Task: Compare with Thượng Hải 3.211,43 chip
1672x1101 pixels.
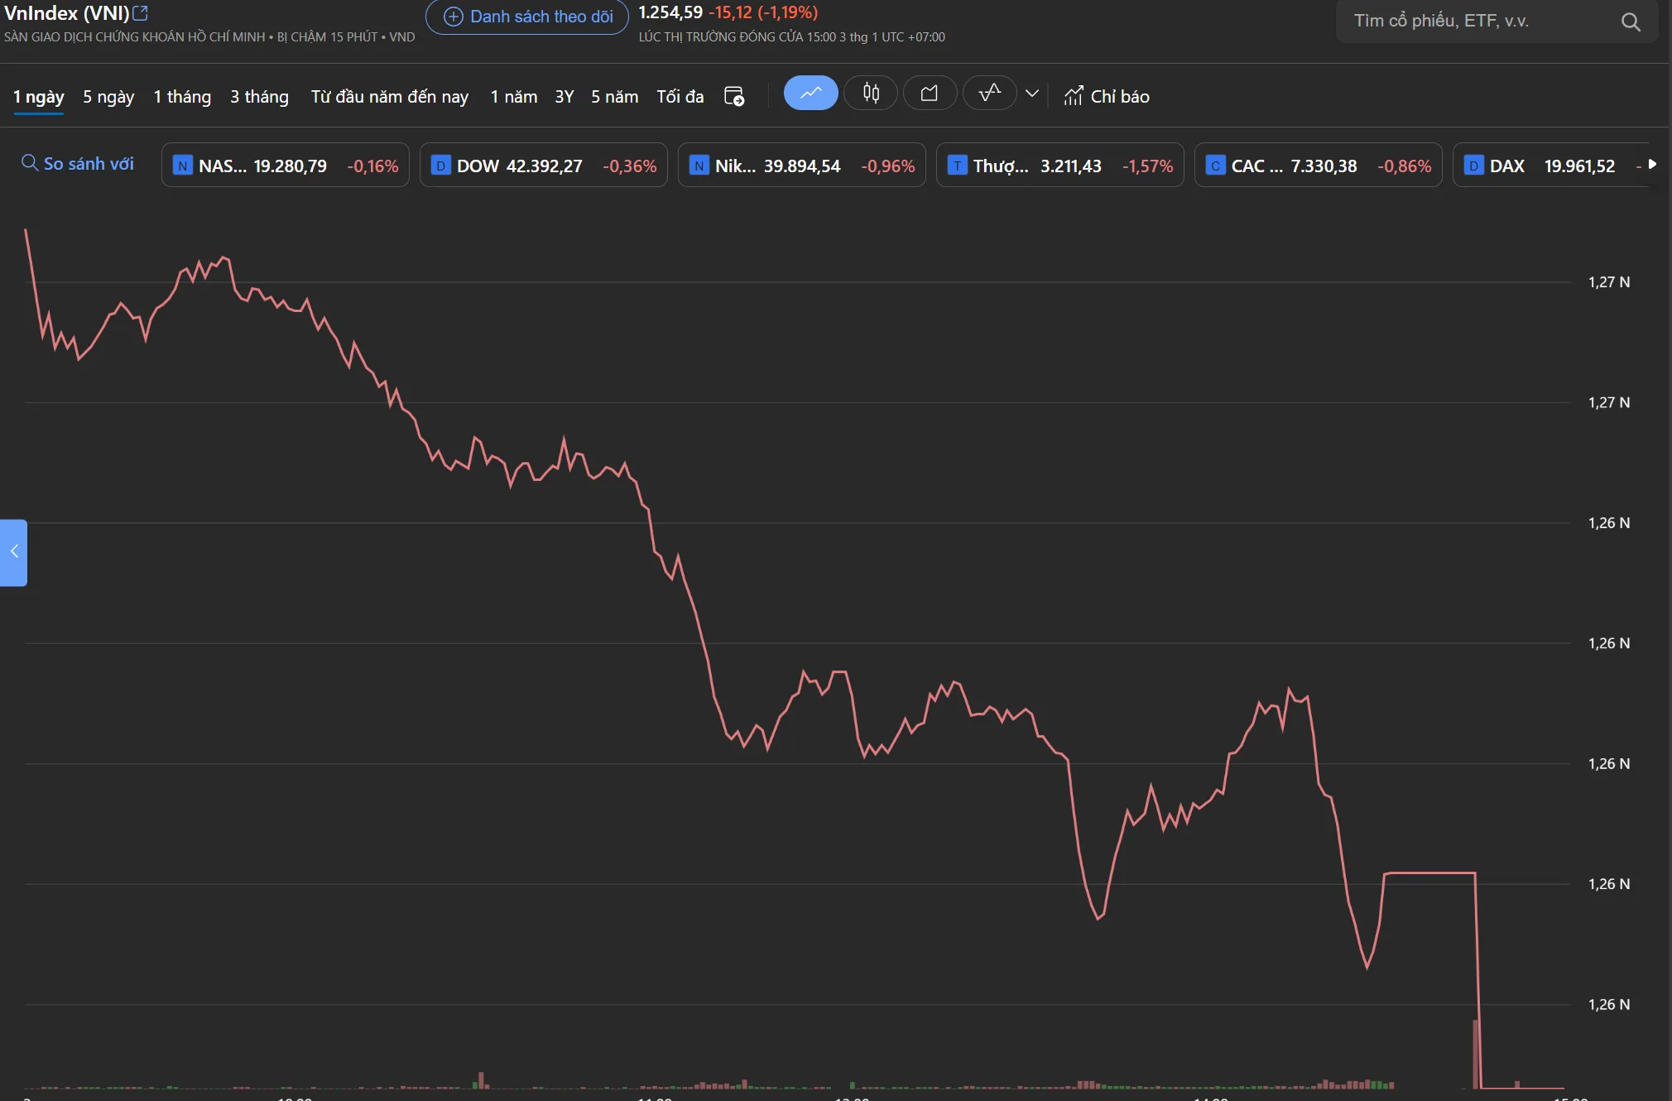Action: 1060,166
